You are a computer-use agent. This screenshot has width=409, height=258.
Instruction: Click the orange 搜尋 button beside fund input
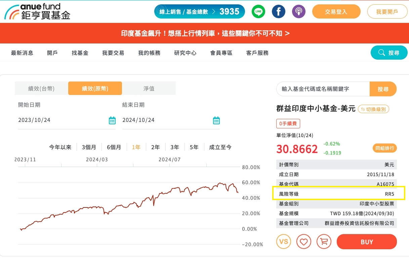[383, 89]
